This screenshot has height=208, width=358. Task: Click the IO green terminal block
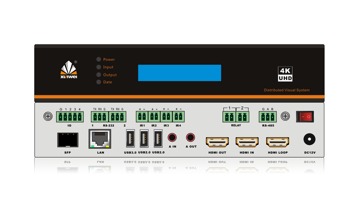pos(70,117)
